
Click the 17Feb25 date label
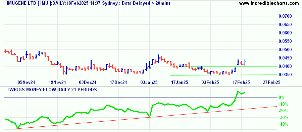point(241,83)
